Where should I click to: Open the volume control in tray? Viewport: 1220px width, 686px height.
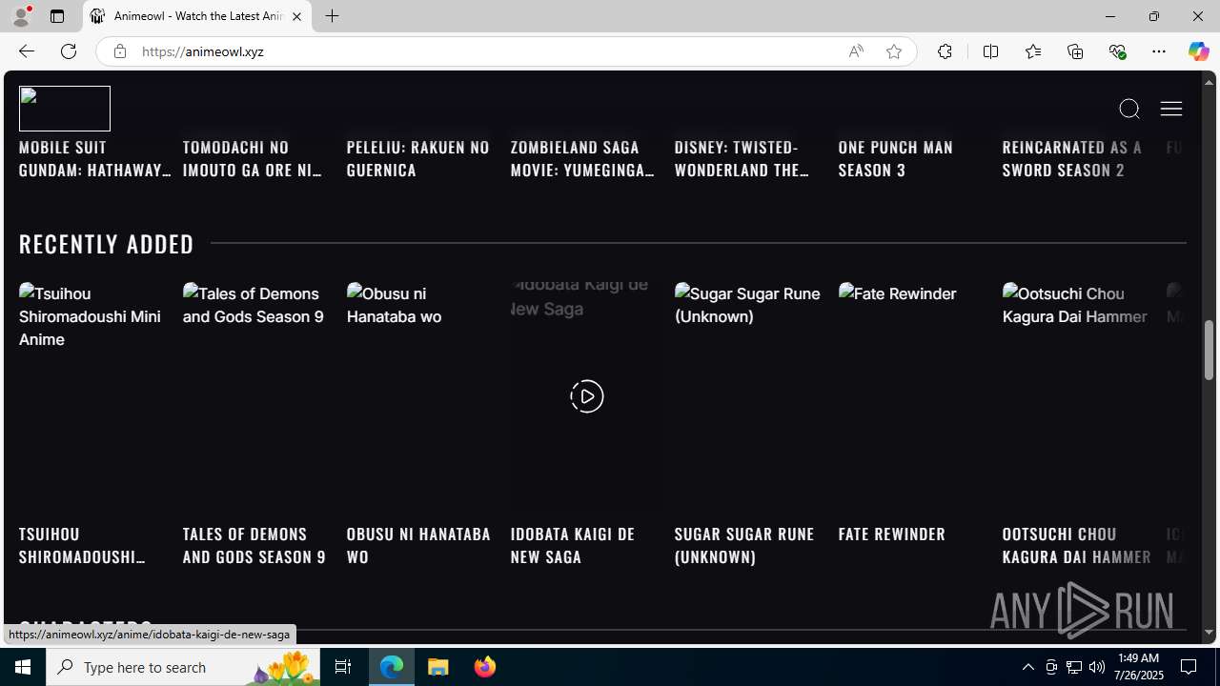[1097, 667]
